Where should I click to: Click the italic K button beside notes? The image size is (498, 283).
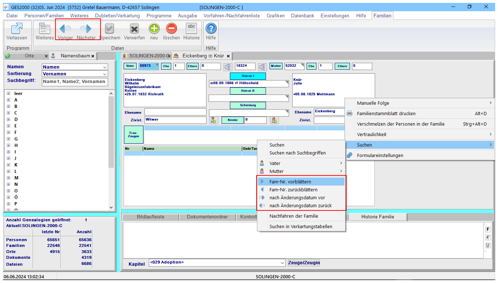(x=488, y=237)
